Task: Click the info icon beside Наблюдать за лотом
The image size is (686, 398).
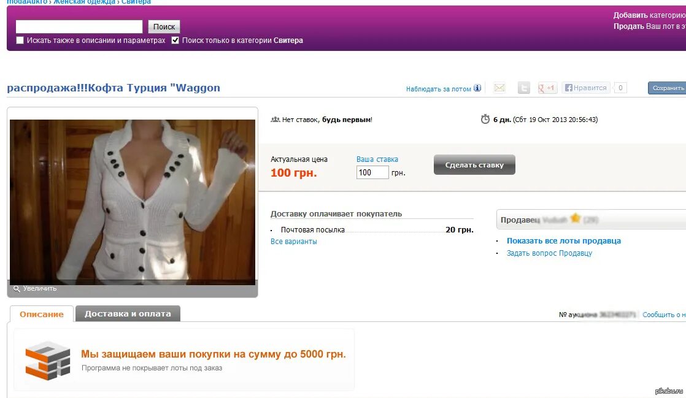Action: click(x=477, y=88)
